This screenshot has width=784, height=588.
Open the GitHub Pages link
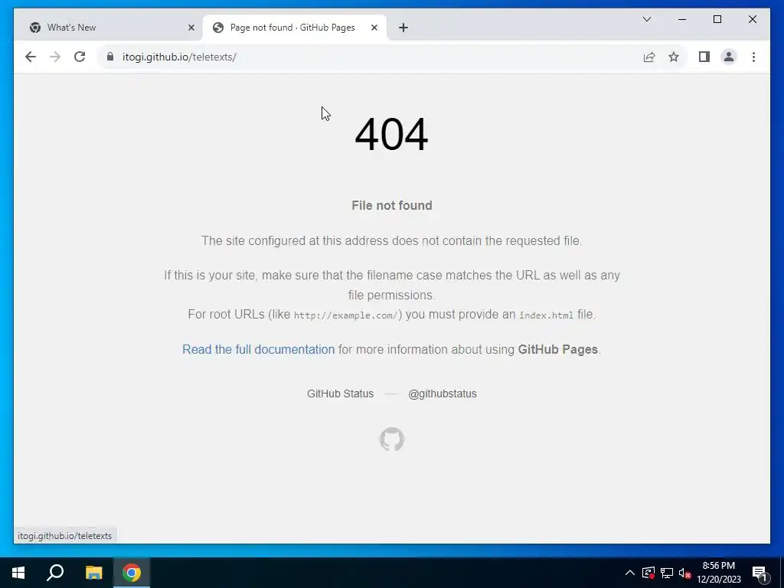coord(557,349)
